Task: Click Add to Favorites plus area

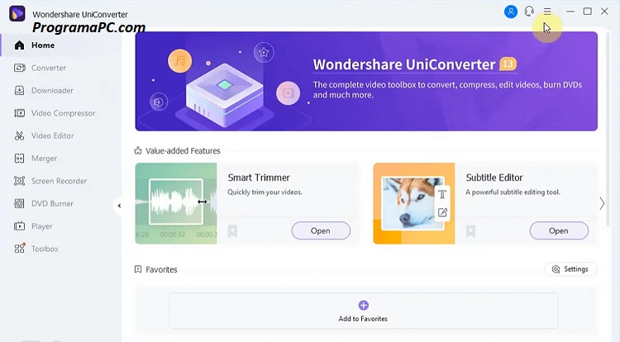Action: click(363, 311)
